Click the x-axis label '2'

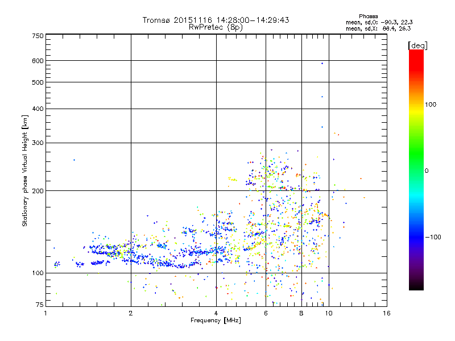pos(131,313)
